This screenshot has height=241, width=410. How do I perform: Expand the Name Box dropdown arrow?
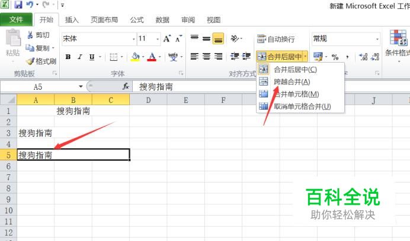(81, 86)
